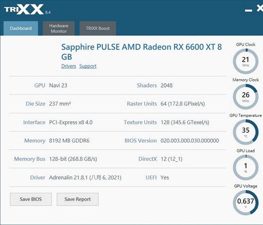Click the Die Size label

[35, 104]
